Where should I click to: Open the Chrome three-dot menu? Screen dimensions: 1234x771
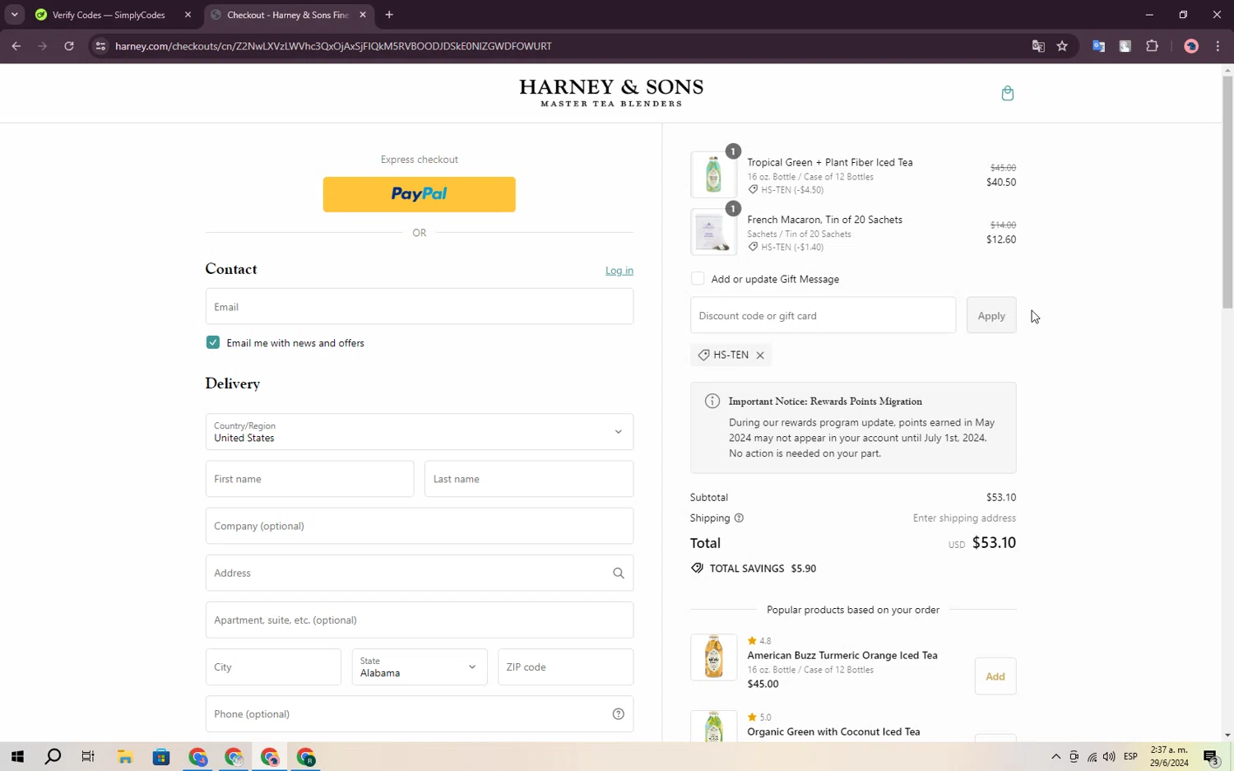click(x=1218, y=46)
